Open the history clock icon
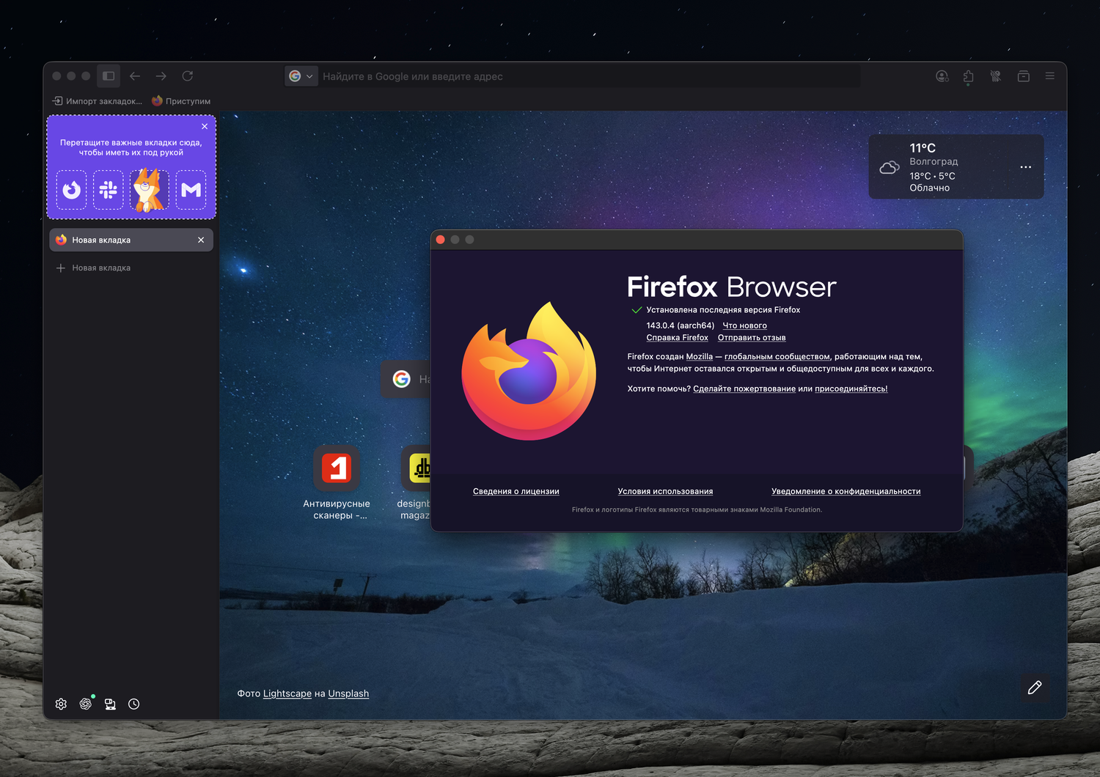Screen dimensions: 1100x777 pos(134,704)
